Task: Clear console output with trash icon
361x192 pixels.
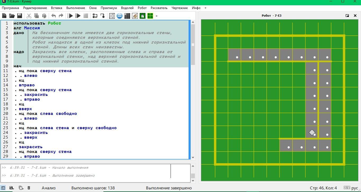Action: click(29, 188)
